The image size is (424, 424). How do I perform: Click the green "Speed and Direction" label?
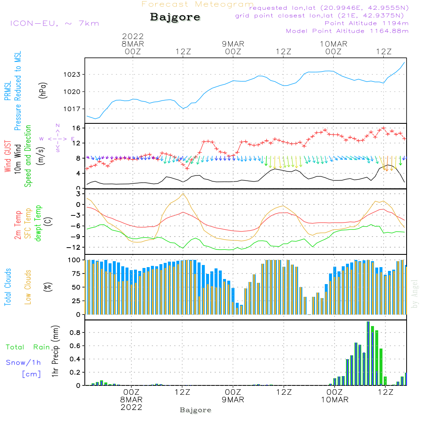28,156
